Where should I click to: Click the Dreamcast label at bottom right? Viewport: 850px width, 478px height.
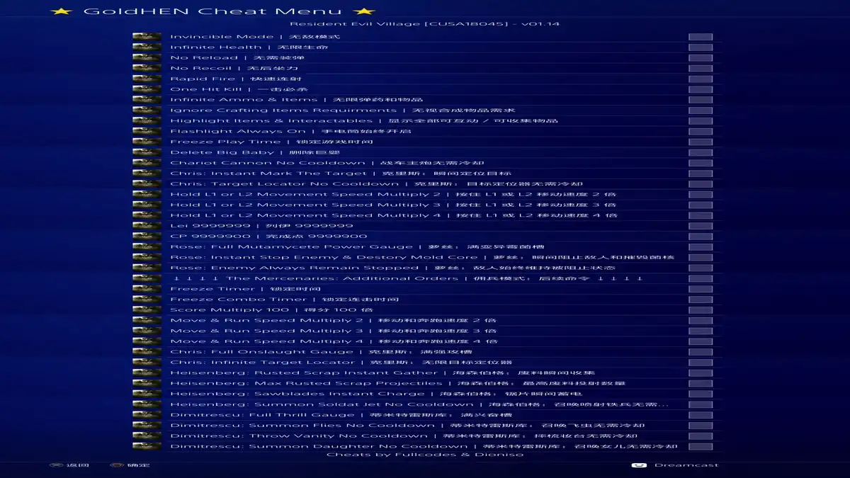(686, 465)
